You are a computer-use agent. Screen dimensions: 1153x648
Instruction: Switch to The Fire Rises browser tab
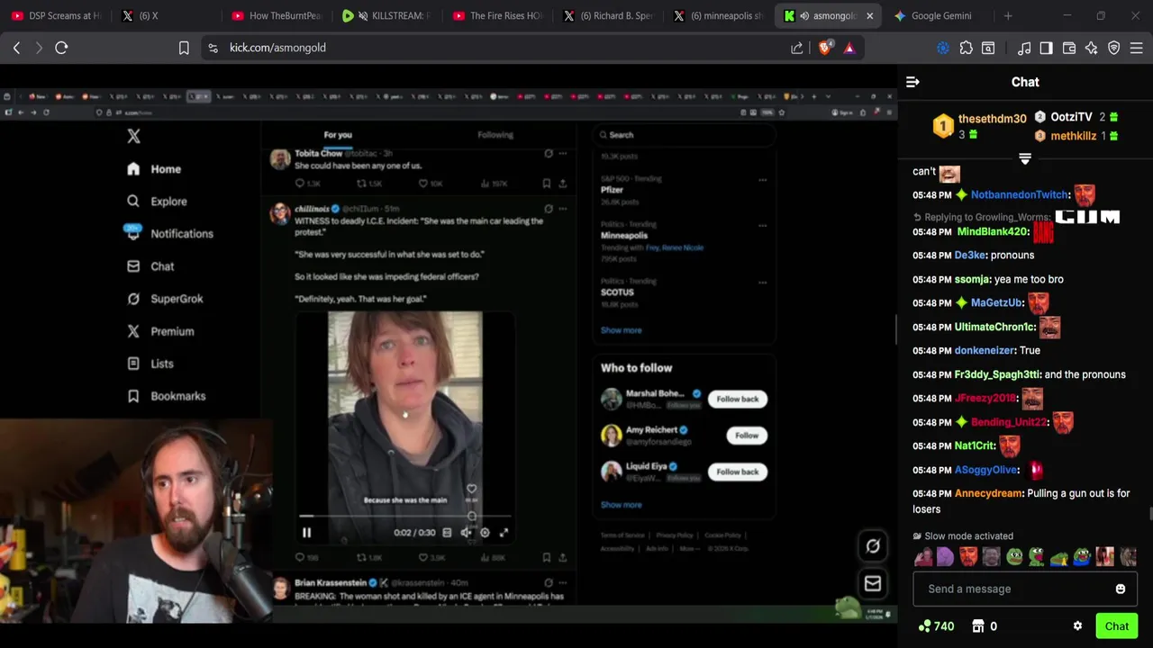[497, 15]
